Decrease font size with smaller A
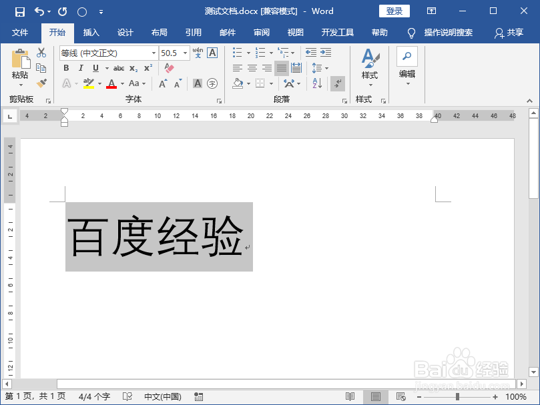This screenshot has width=540, height=405. pyautogui.click(x=178, y=83)
